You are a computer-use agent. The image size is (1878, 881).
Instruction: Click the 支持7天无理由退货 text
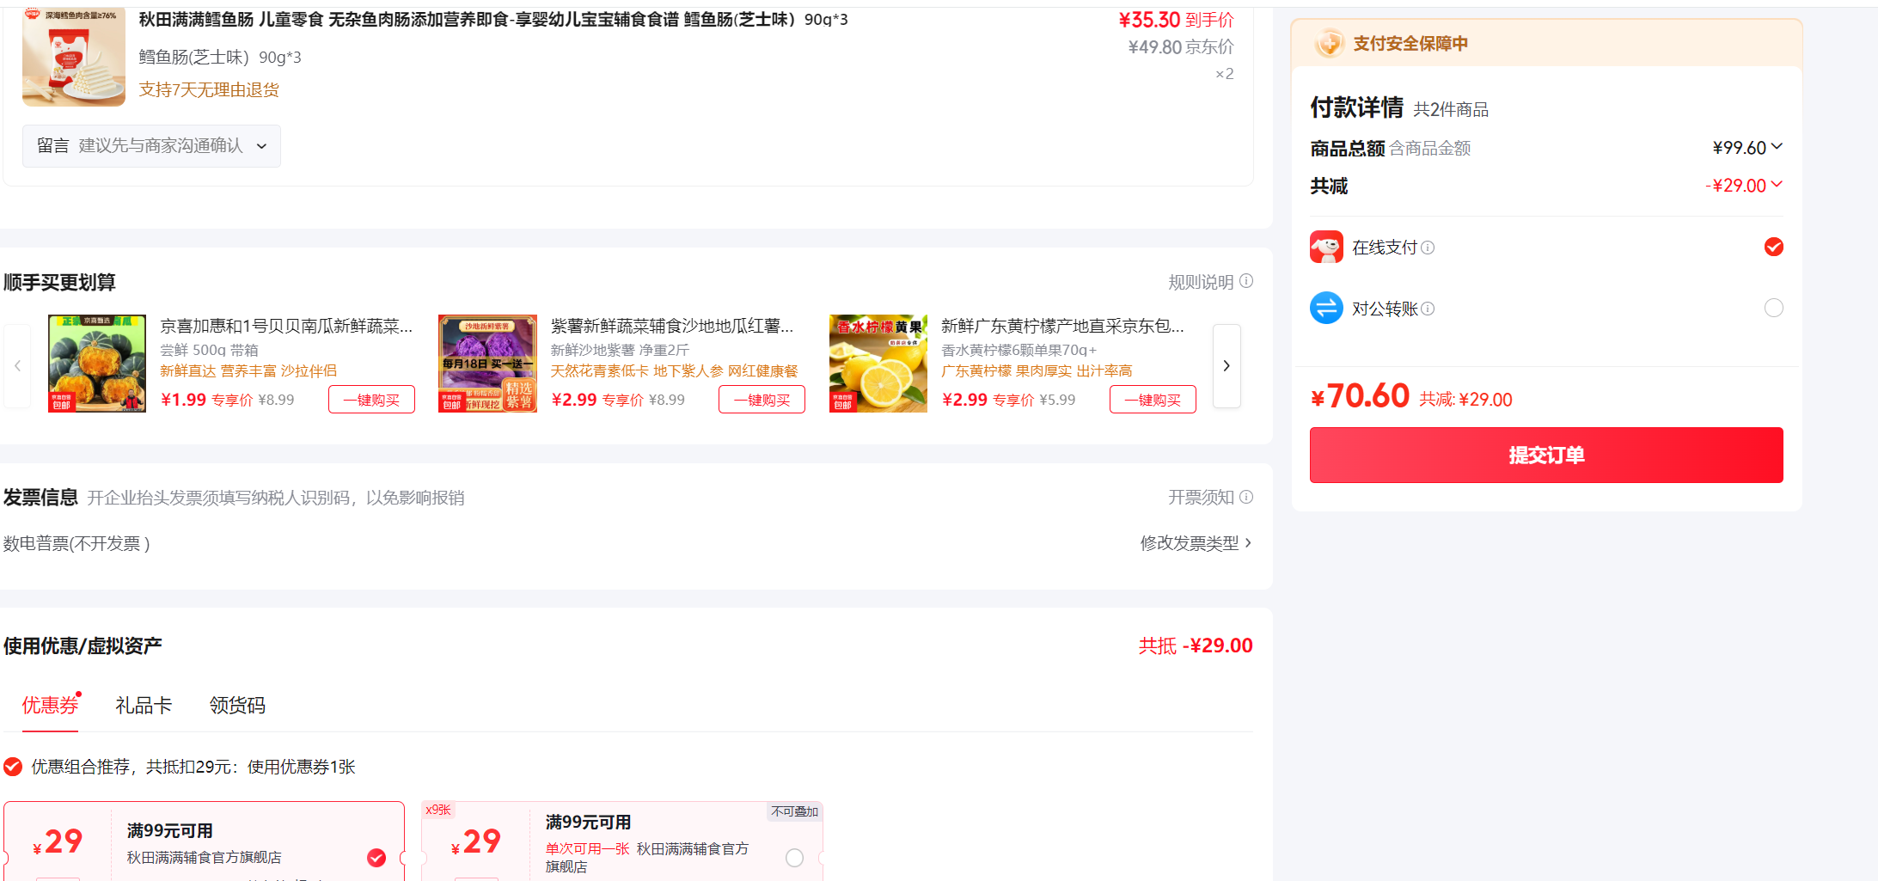click(x=209, y=89)
